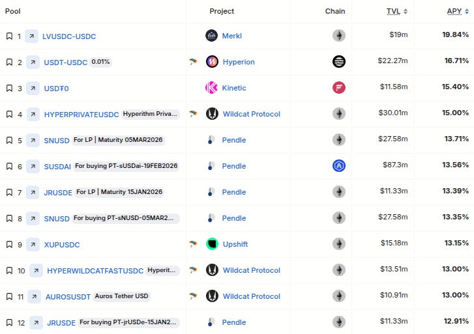Viewport: 474px width, 334px height.
Task: Open the Hyperion project page
Action: point(239,62)
